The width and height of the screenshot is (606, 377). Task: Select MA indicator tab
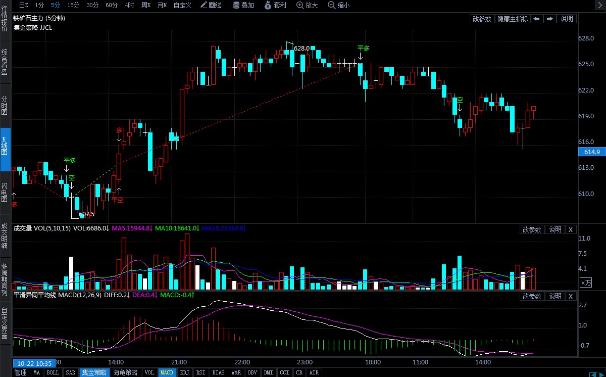coord(36,372)
